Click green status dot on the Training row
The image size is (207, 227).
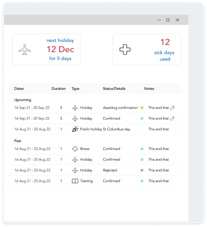click(142, 181)
